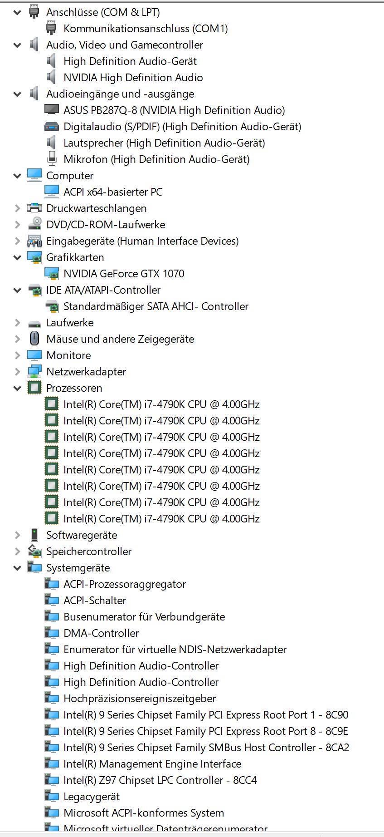This screenshot has height=837, width=384.
Task: Expand Mäuse und andere Zeigegeräte node
Action: click(17, 339)
